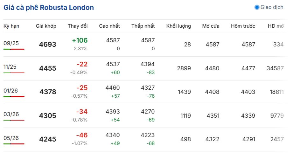Click the 05/26 price range bar

pos(14,144)
